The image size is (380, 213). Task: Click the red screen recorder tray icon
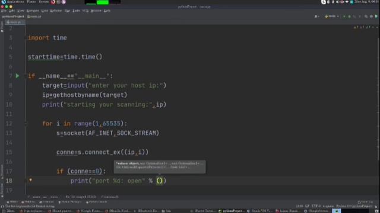point(342,2)
